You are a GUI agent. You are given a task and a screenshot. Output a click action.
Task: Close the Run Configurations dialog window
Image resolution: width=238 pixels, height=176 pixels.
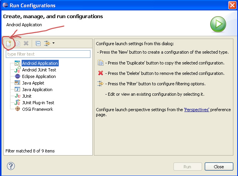click(219, 167)
